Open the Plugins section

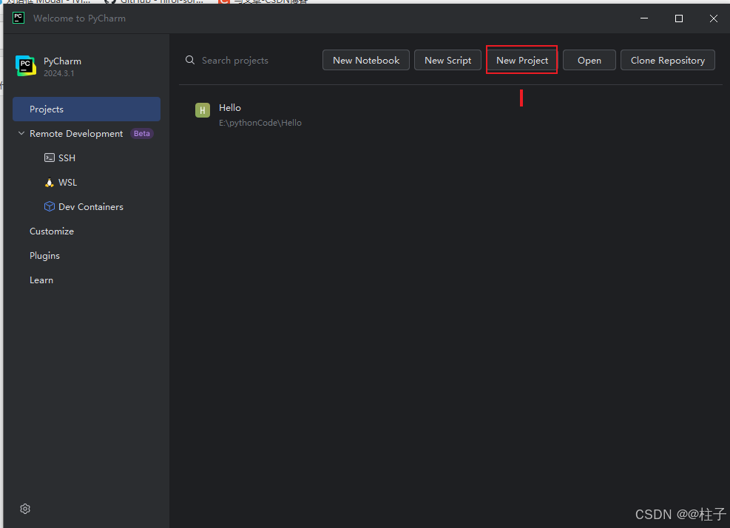[44, 256]
